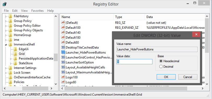The image size is (212, 99).
Task: Open the File menu
Action: pos(6,11)
